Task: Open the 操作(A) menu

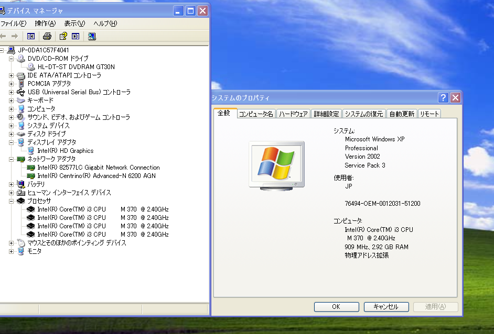Action: pyautogui.click(x=45, y=24)
